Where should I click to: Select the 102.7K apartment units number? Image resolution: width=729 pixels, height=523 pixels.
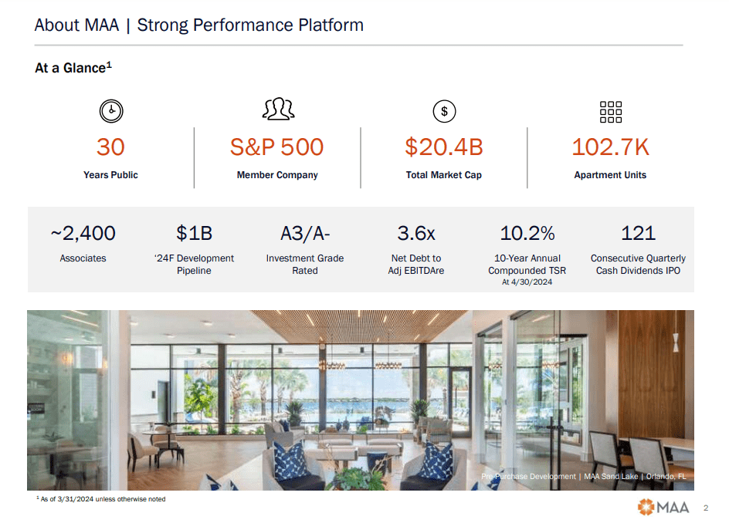point(610,147)
